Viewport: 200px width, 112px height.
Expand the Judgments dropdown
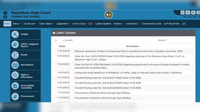63,24
